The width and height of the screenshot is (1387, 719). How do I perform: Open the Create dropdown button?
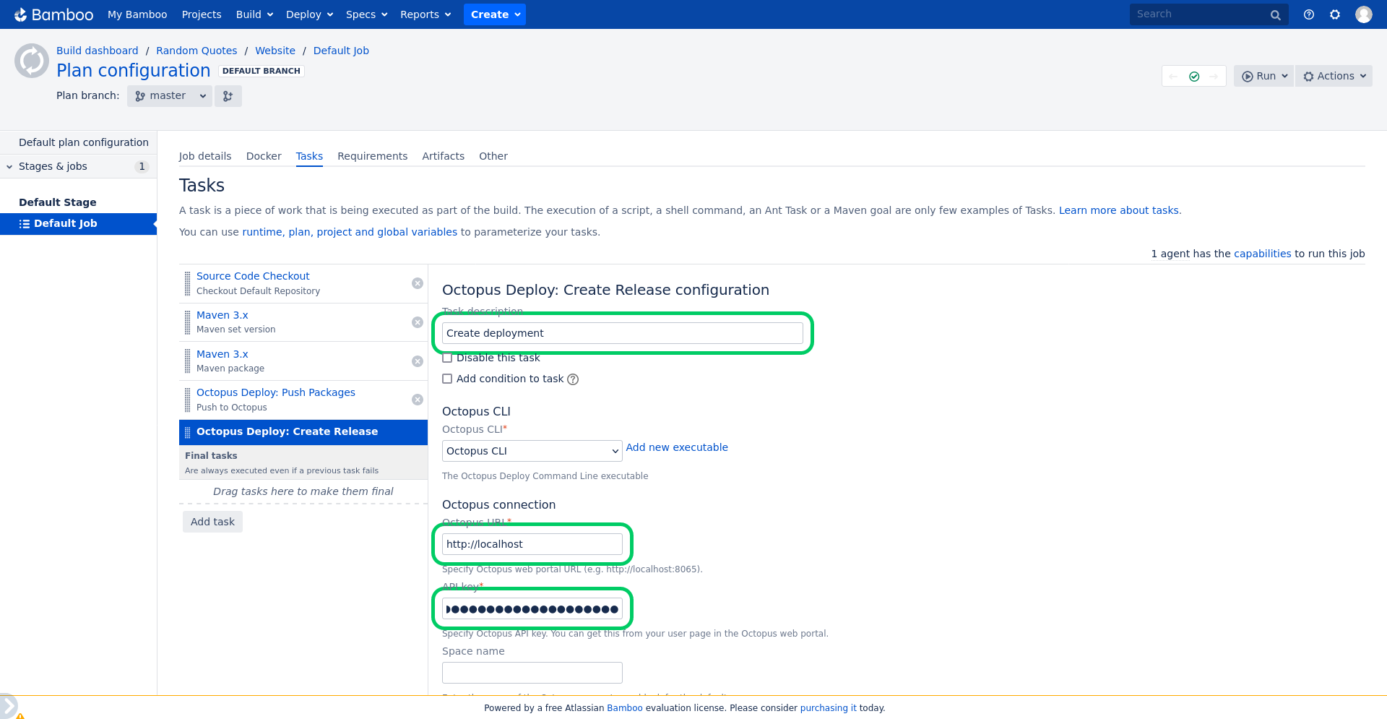(495, 14)
